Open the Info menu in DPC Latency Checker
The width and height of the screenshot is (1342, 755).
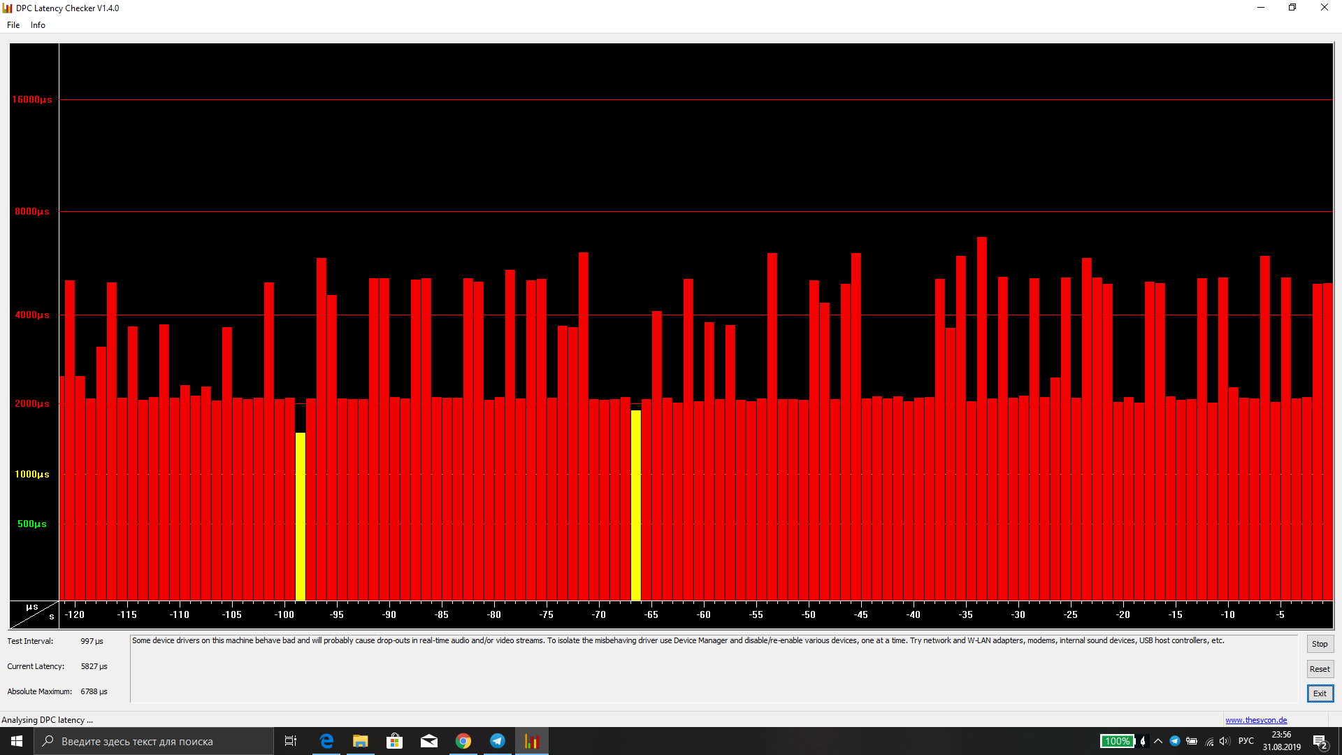[37, 25]
